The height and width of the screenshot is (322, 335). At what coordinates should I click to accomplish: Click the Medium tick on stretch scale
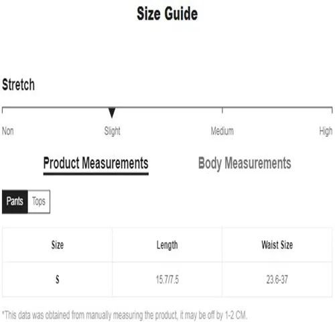[x=222, y=111]
